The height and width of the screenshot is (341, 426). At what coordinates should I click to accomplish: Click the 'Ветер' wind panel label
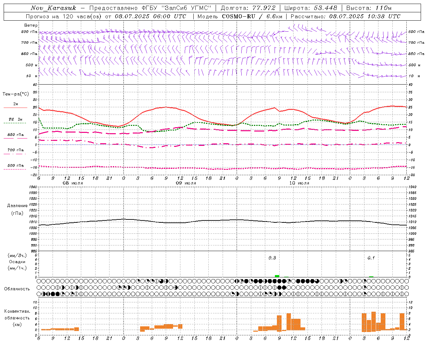click(31, 25)
